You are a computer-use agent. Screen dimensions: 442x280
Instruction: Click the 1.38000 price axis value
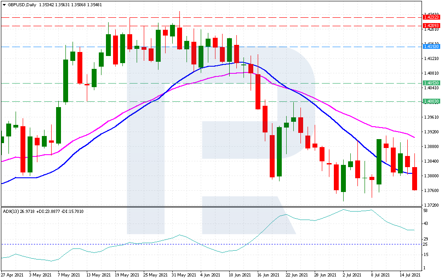pyautogui.click(x=431, y=176)
